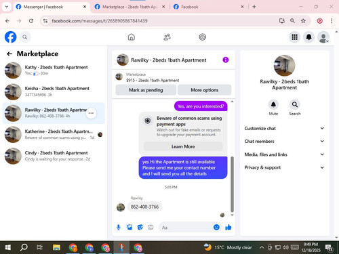Open the Windows Start menu

(8, 247)
